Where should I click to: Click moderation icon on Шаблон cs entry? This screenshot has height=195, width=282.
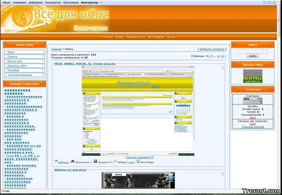coord(223,173)
